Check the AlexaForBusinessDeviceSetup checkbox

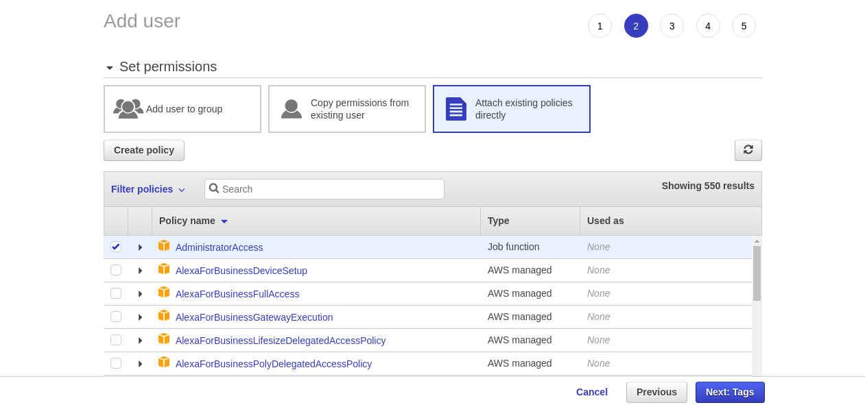click(x=116, y=270)
